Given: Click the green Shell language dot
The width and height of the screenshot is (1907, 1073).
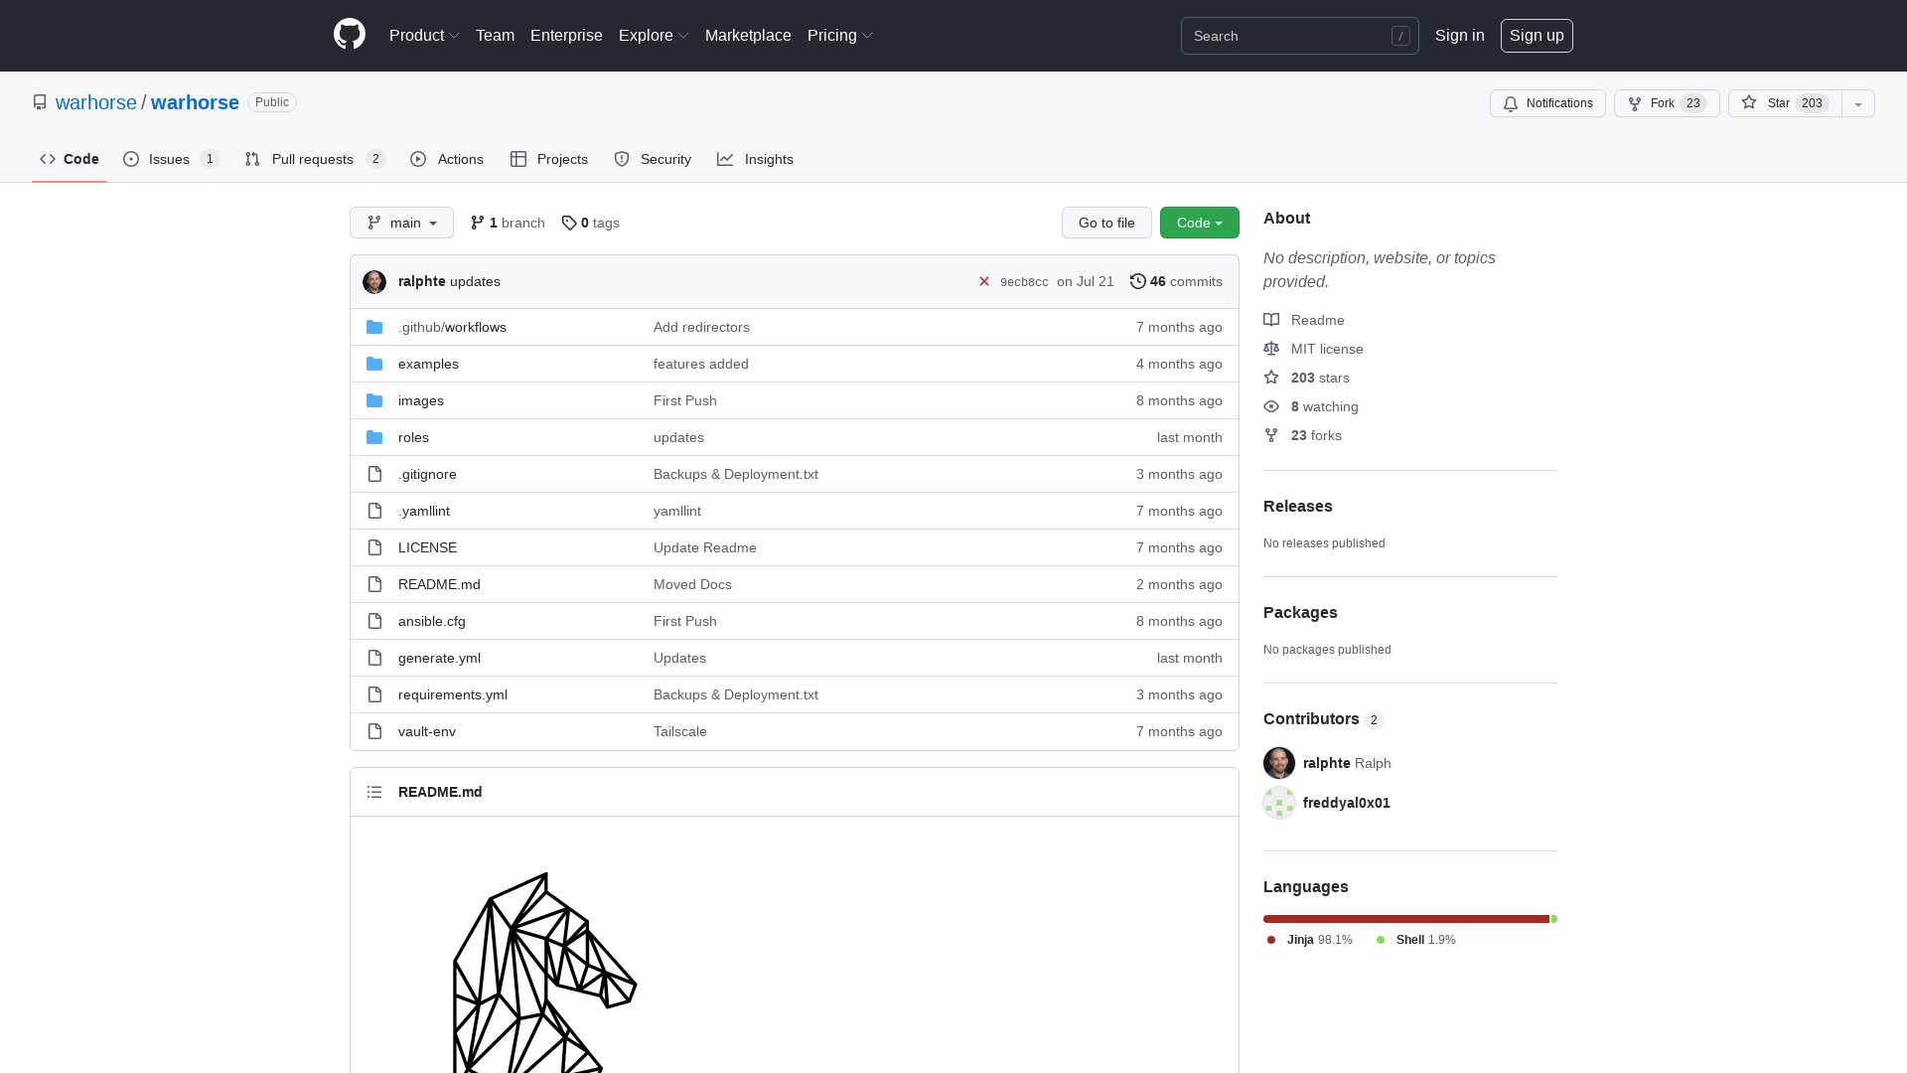Looking at the screenshot, I should point(1381,940).
